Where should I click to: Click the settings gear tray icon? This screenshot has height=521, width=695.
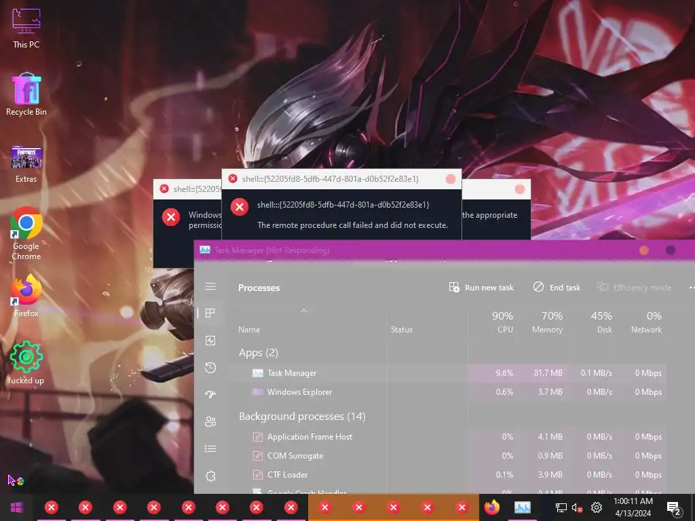pyautogui.click(x=597, y=507)
